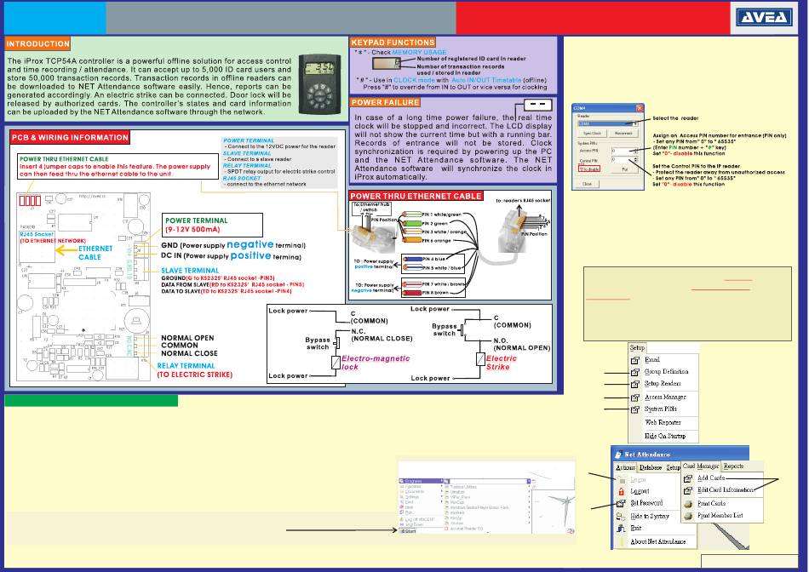Image resolution: width=809 pixels, height=572 pixels.
Task: Select Hide On Startup in Setup menu
Action: click(665, 436)
